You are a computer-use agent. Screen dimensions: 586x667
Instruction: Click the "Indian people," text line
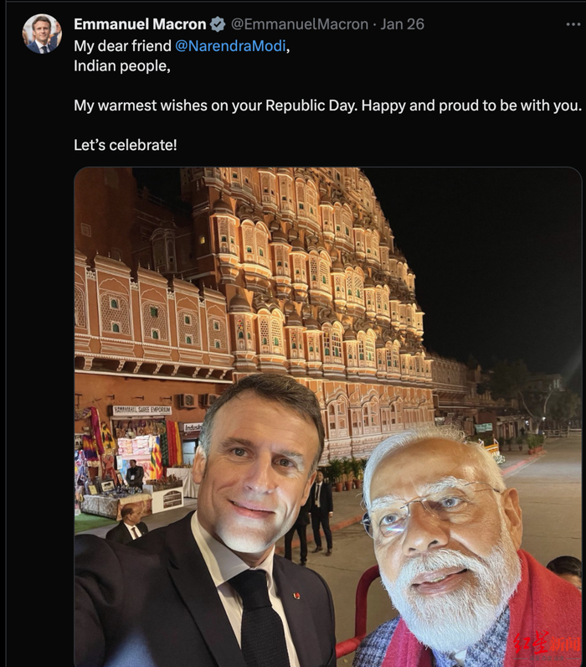pyautogui.click(x=121, y=65)
